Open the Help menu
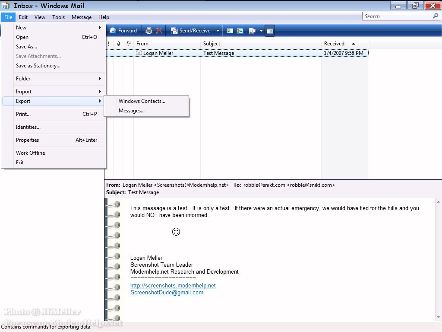 [x=104, y=17]
